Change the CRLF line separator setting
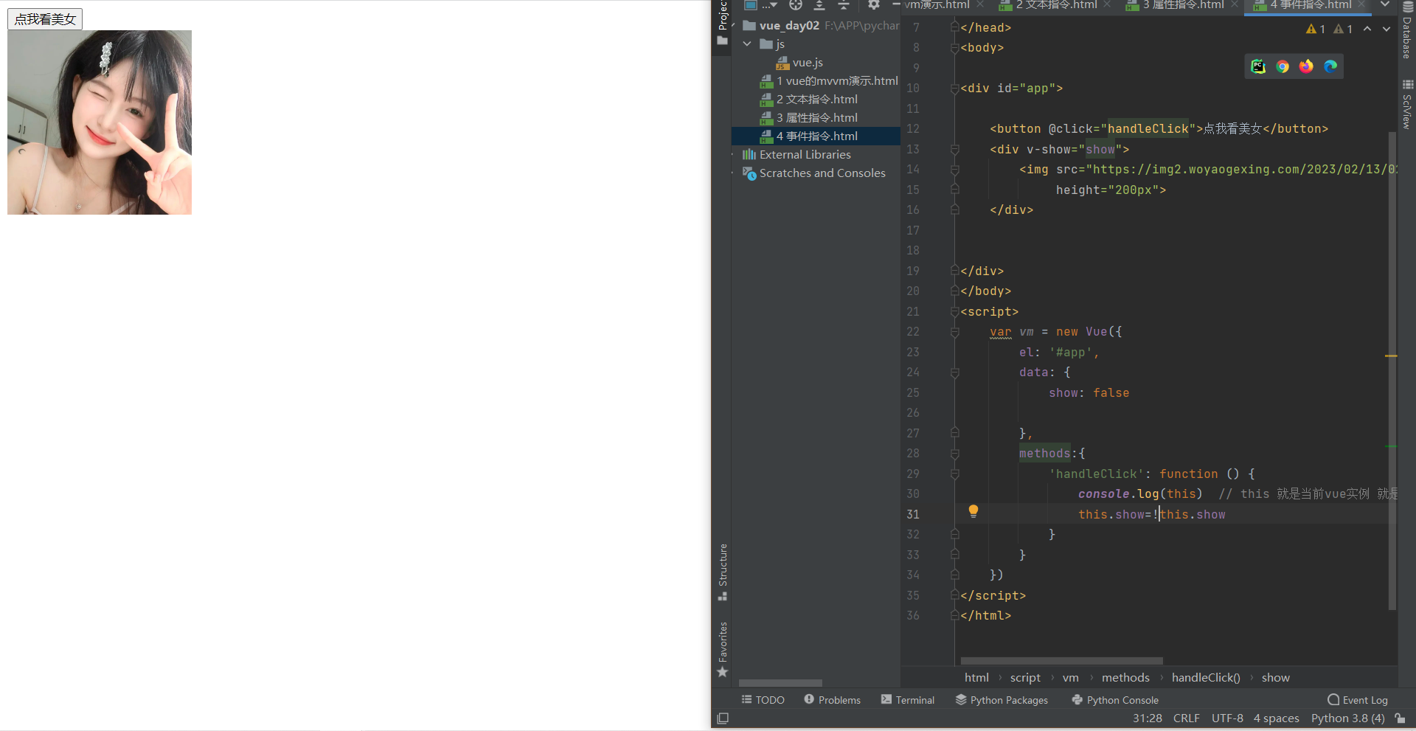 click(1186, 718)
